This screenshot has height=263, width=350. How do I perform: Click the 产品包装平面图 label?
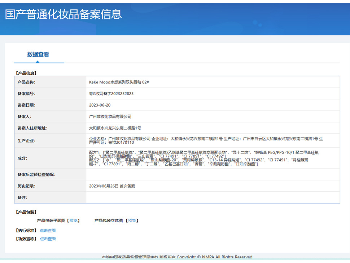click(x=51, y=220)
